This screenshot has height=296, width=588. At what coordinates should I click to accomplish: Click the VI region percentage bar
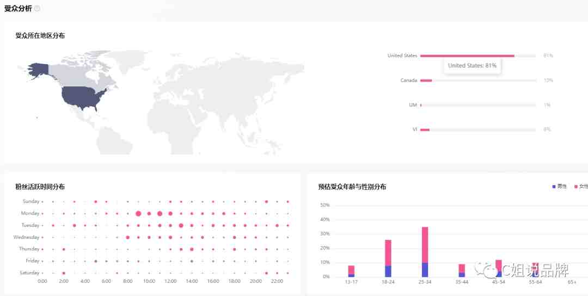point(425,129)
